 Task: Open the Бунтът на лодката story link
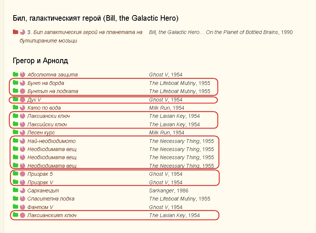53,91
